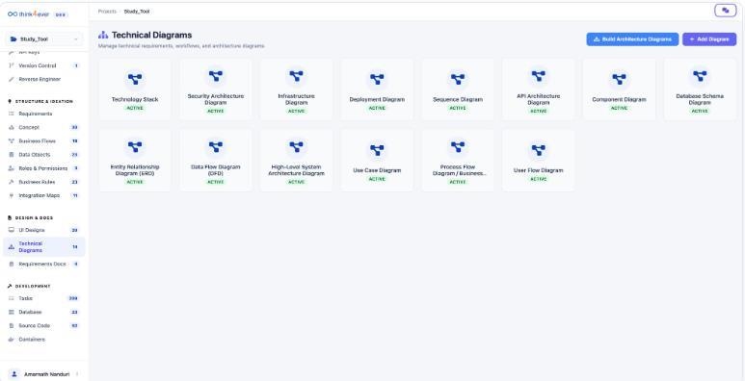Screen dimensions: 745x381
Task: Click the User Flow Diagram title text
Action: tap(539, 170)
